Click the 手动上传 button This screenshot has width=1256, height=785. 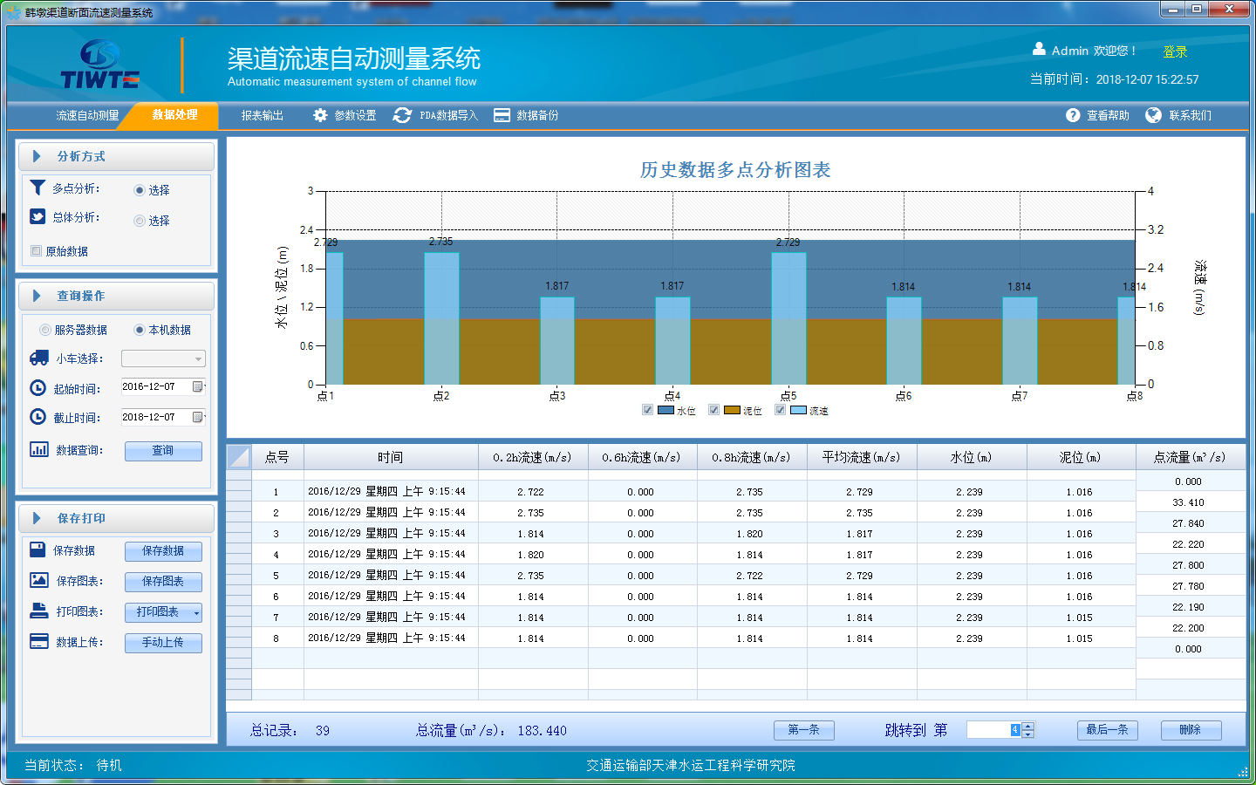coord(163,643)
